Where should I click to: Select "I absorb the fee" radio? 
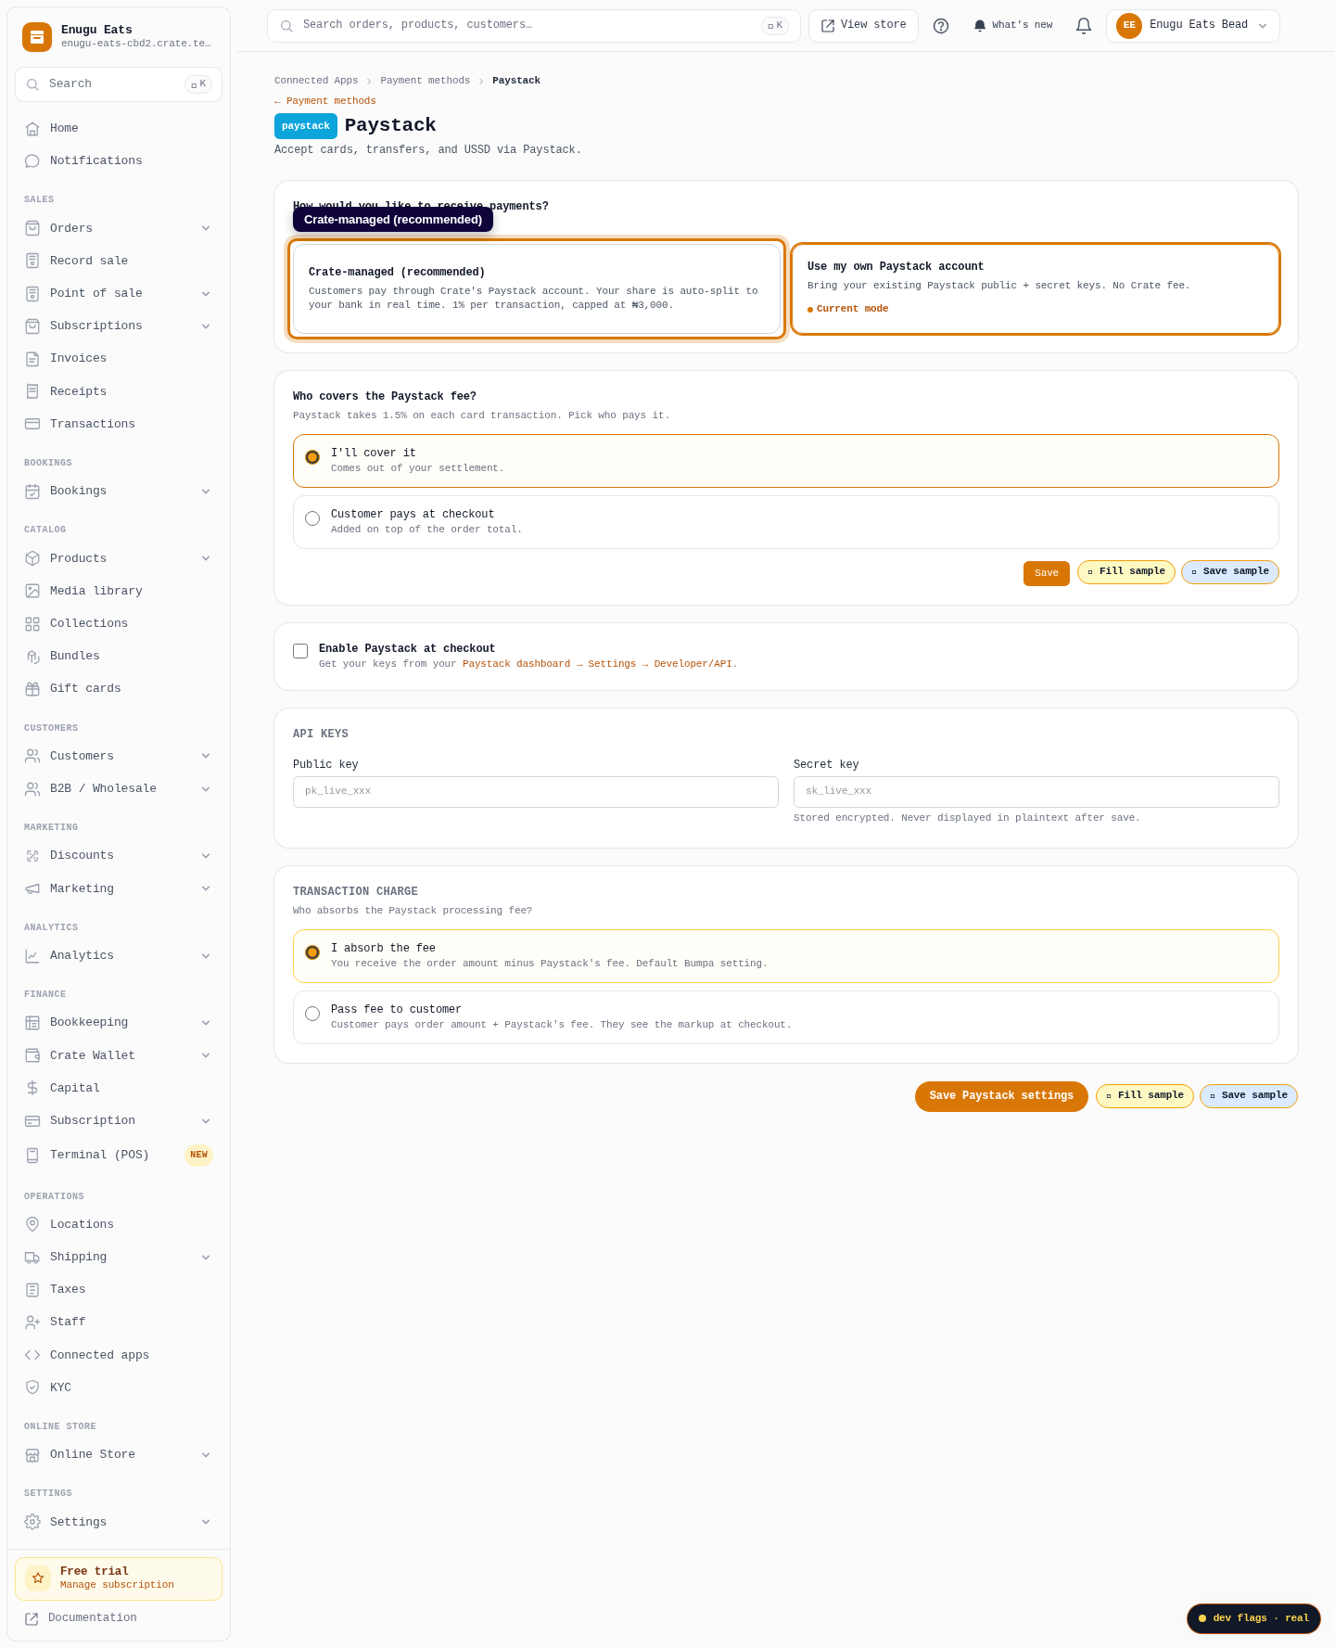click(x=312, y=952)
